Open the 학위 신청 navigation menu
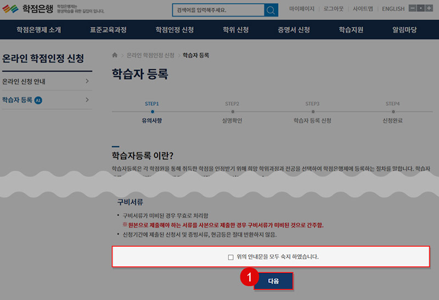The image size is (439, 300). [x=235, y=30]
